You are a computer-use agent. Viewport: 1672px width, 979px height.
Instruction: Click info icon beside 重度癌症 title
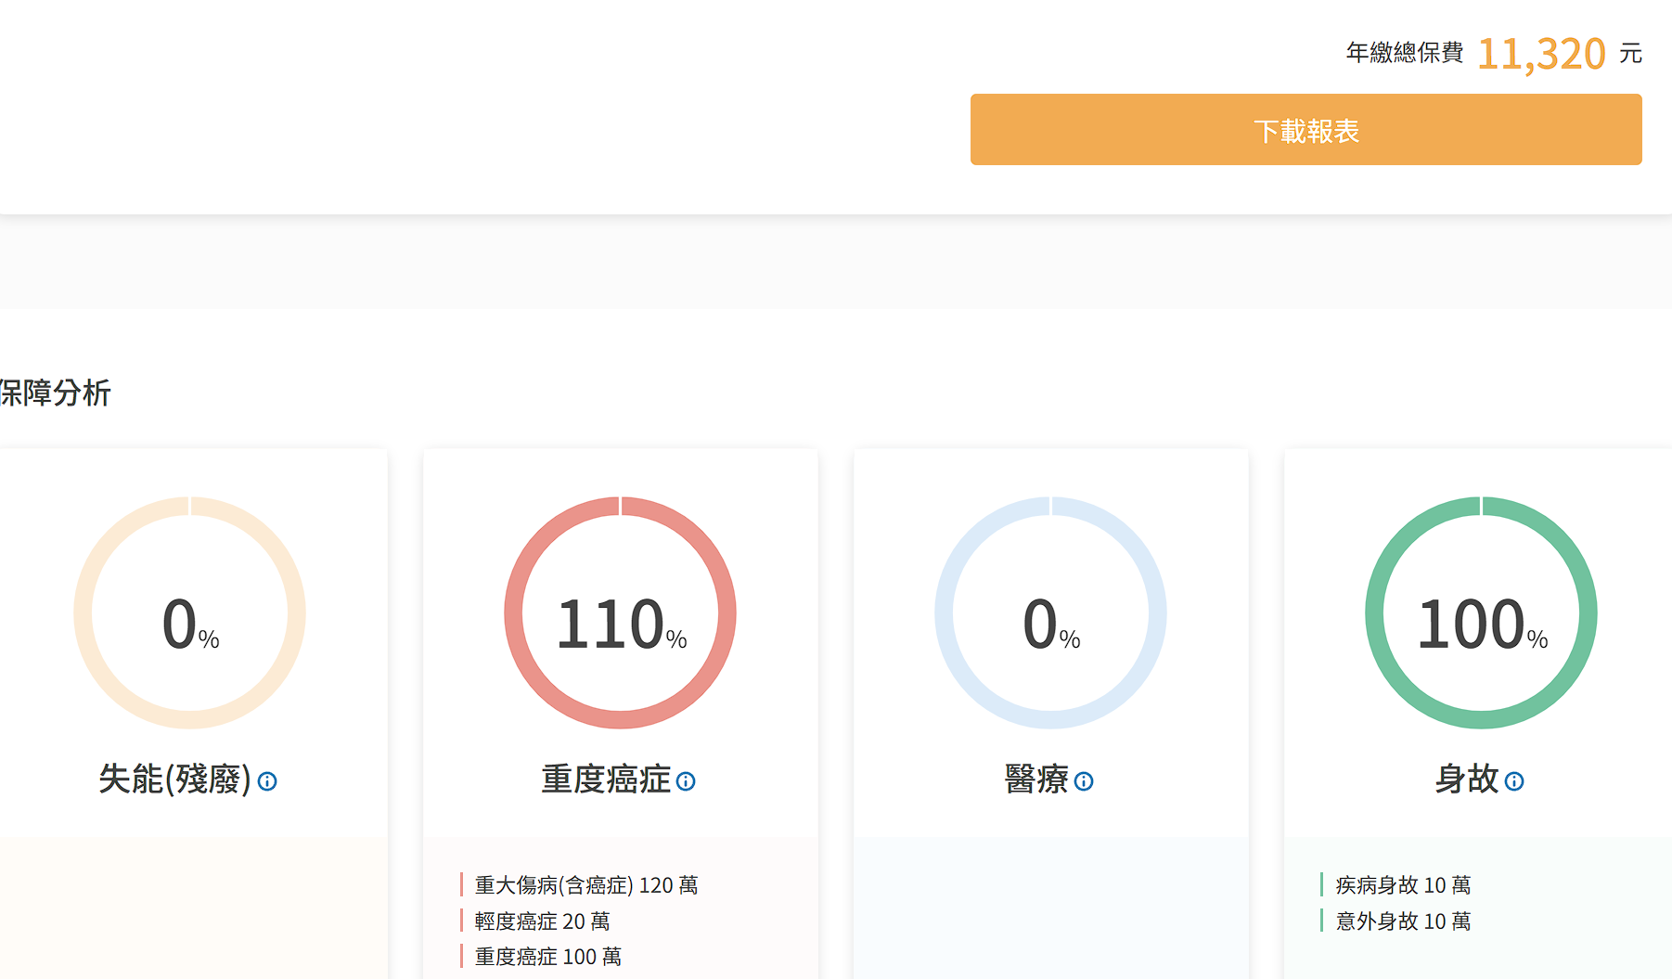point(686,781)
